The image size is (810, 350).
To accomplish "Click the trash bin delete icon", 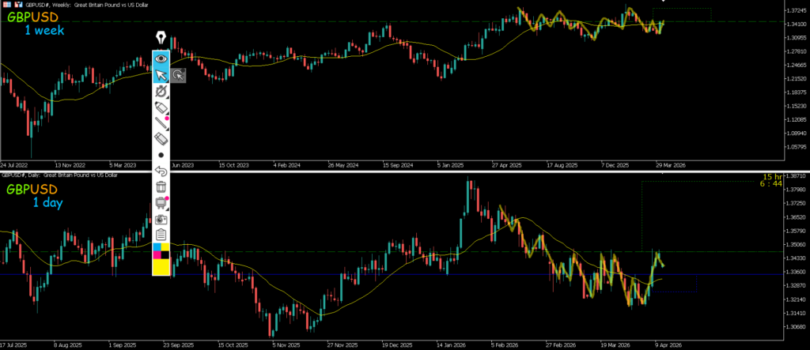I will click(161, 186).
